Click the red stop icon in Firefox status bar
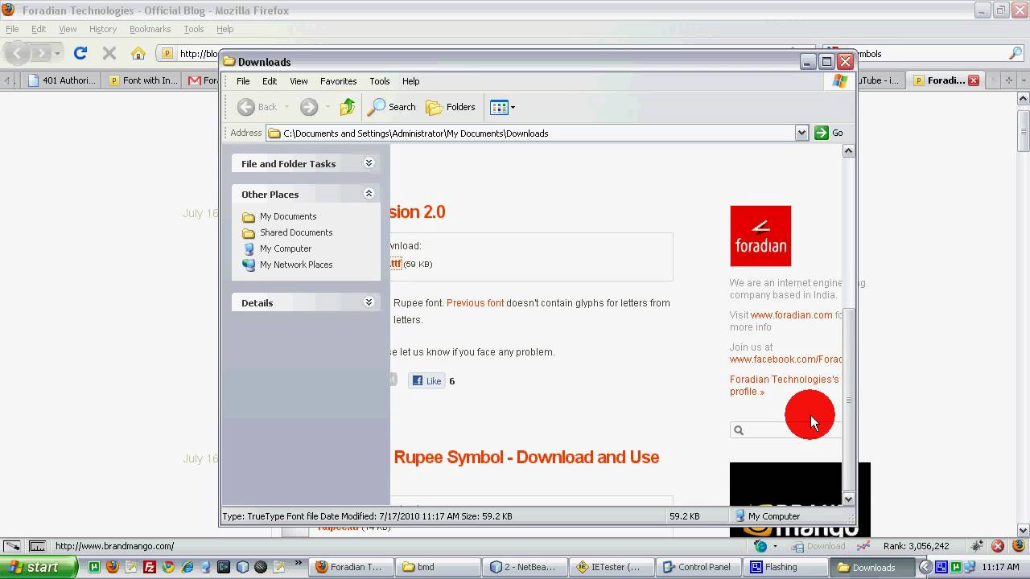1030x579 pixels. pyautogui.click(x=998, y=546)
